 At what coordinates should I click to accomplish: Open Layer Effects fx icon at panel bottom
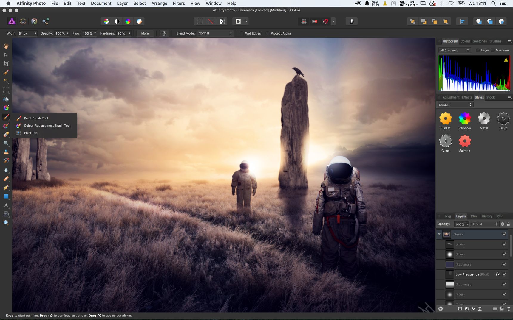[x=473, y=309]
